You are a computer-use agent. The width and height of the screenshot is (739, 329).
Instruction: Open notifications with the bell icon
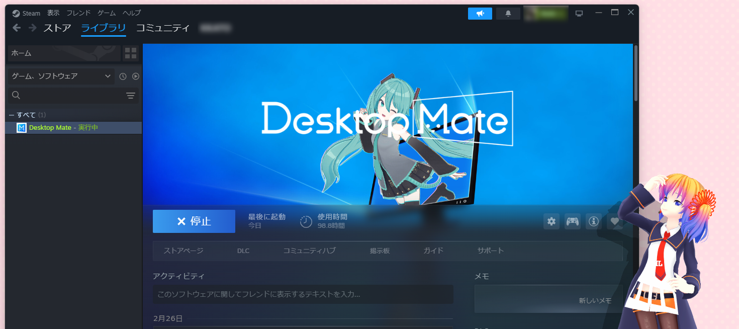(x=508, y=13)
